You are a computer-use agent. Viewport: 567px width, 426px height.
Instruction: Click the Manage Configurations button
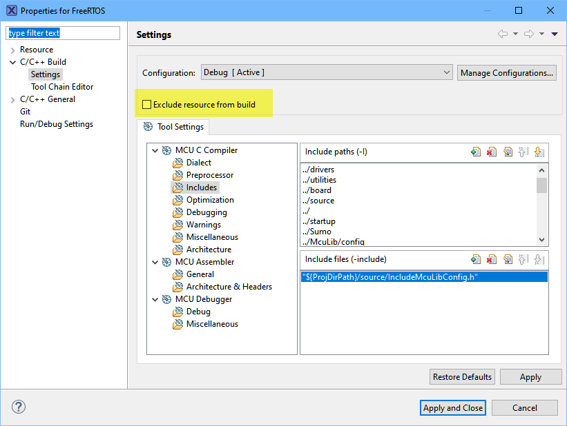(506, 73)
